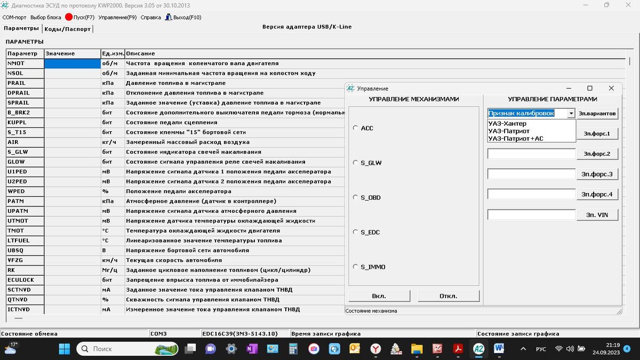The width and height of the screenshot is (640, 360).
Task: Launch OneNote from the taskbar
Action: tap(252, 349)
